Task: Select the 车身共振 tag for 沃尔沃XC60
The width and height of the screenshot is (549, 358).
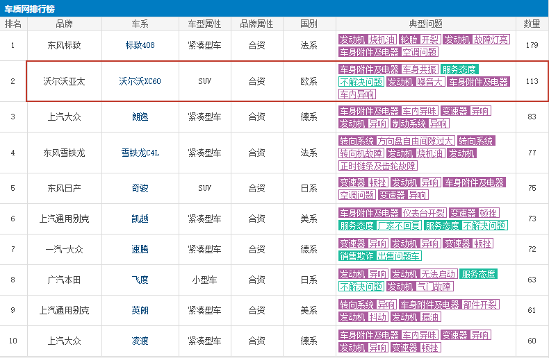Action: pos(420,69)
